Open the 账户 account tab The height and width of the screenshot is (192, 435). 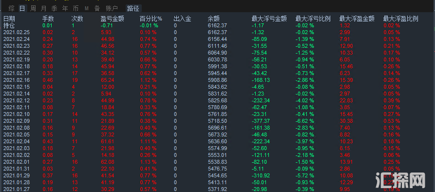[x=112, y=8]
